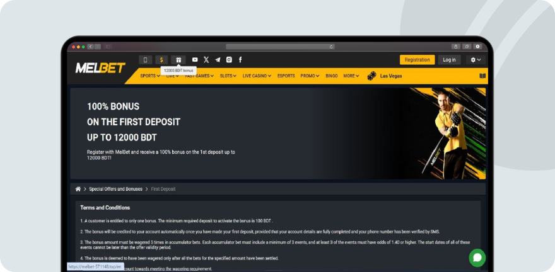Click term 4 about bets being settled
Screen dimensions: 555x272
(179, 258)
